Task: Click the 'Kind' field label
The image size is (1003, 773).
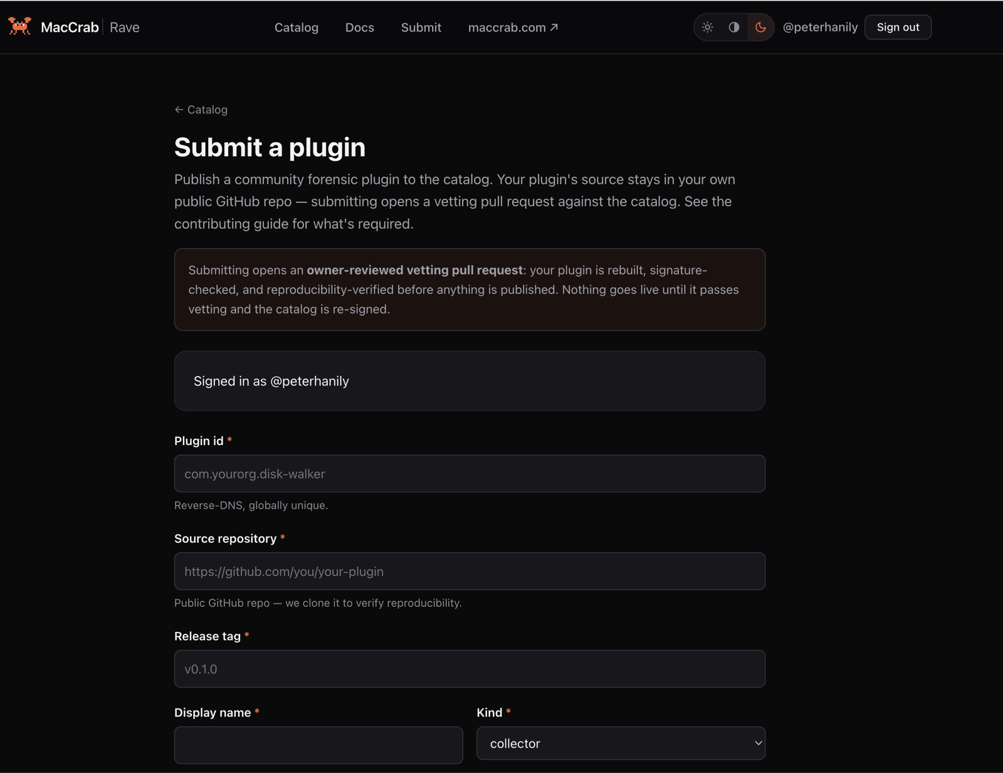Action: pos(490,713)
